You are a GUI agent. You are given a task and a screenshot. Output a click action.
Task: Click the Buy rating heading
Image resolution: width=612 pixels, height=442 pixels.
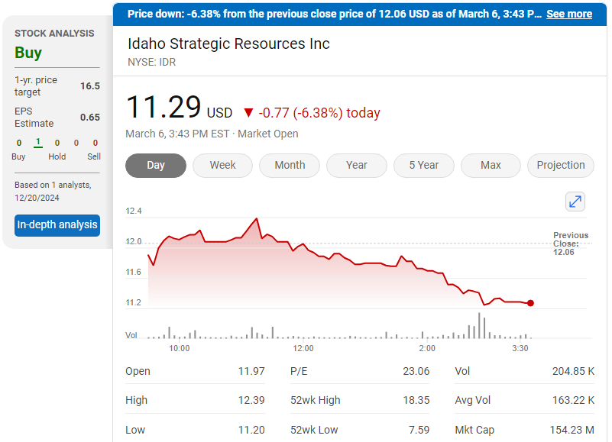tap(28, 53)
